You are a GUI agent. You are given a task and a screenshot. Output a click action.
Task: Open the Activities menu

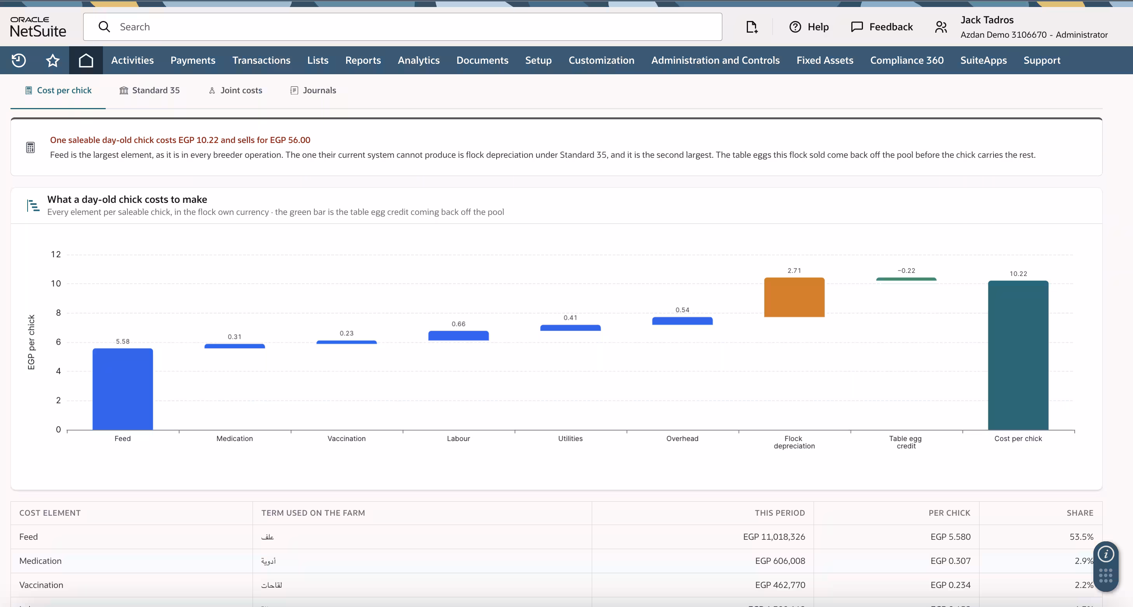132,60
